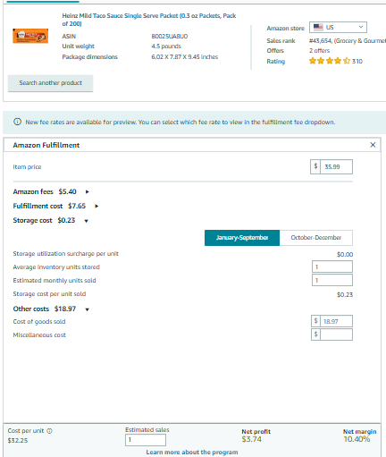This screenshot has height=457, width=386.
Task: Click the Estimated monthly units sold field
Action: [332, 280]
